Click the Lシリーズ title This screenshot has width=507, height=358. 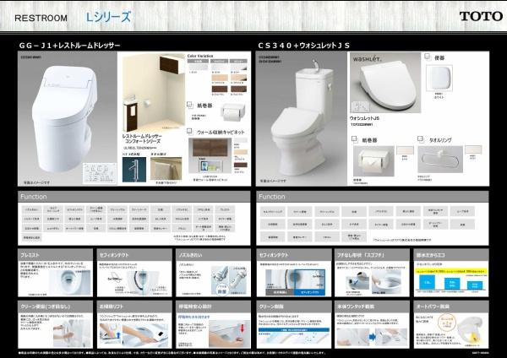109,17
